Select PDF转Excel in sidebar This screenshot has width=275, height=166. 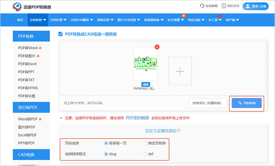click(27, 64)
